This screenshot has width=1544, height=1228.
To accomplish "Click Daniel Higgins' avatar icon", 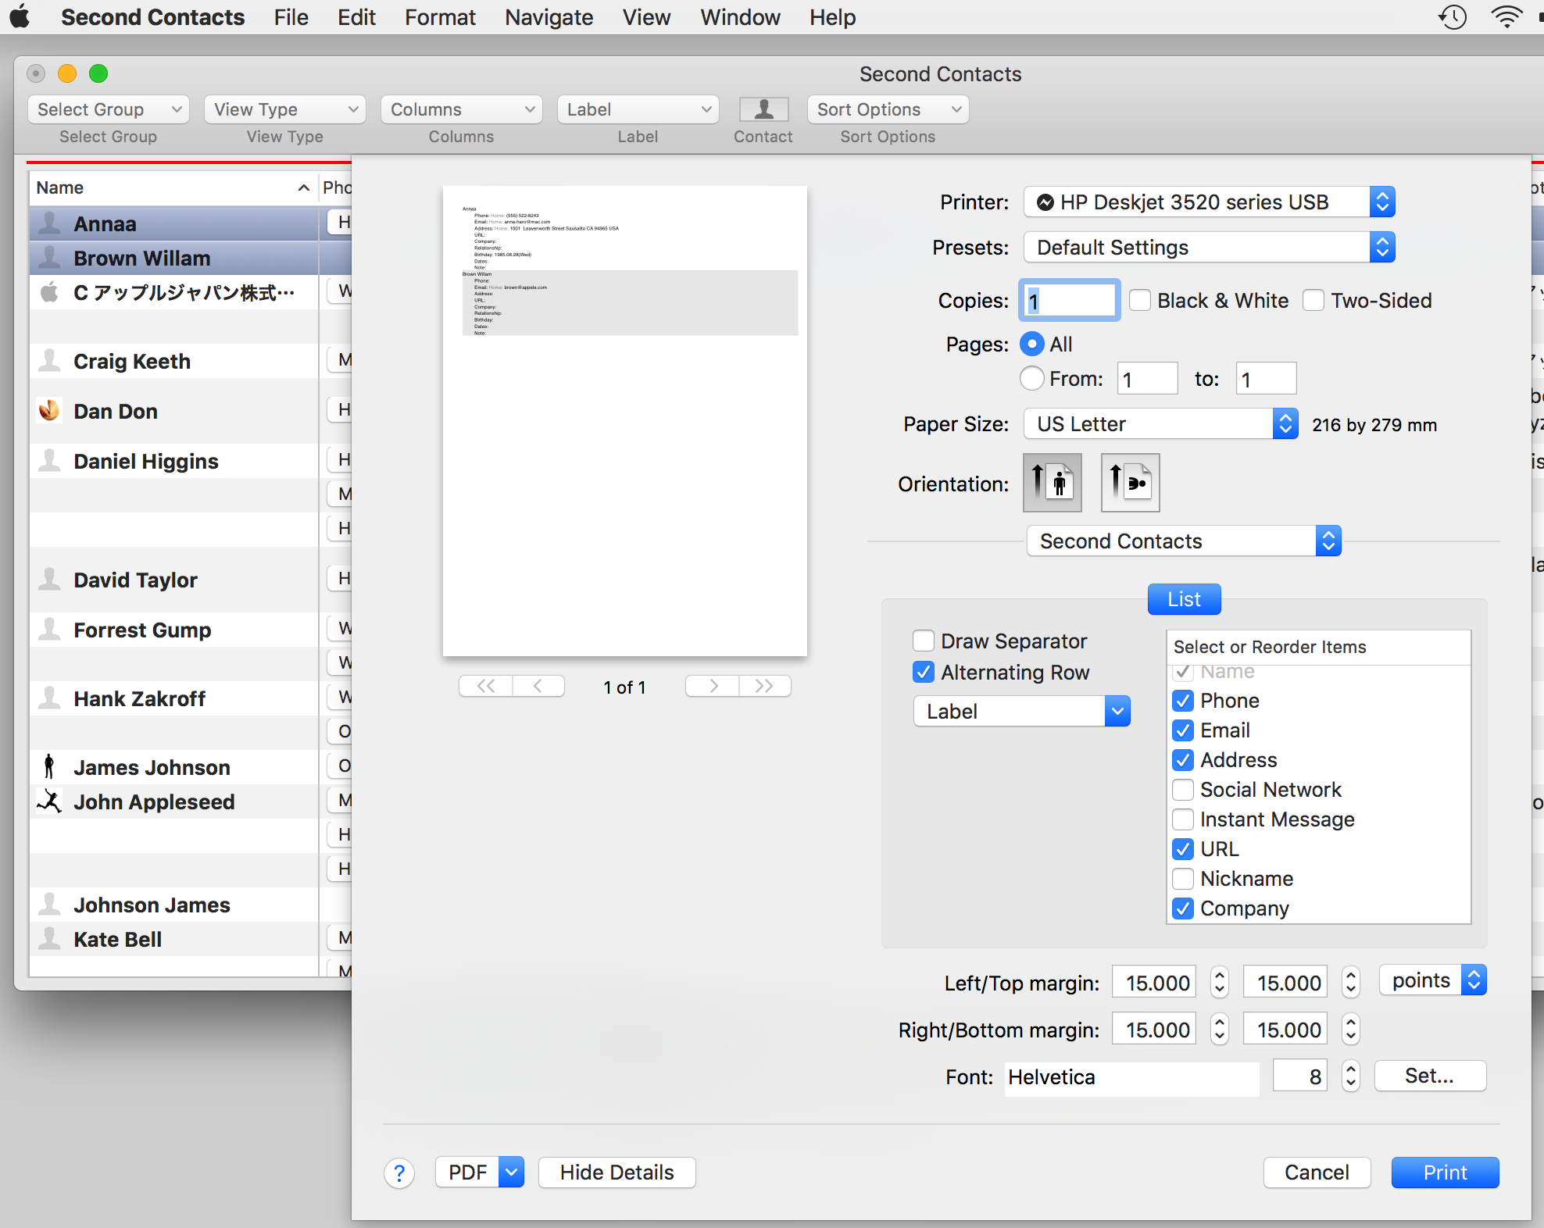I will point(50,461).
